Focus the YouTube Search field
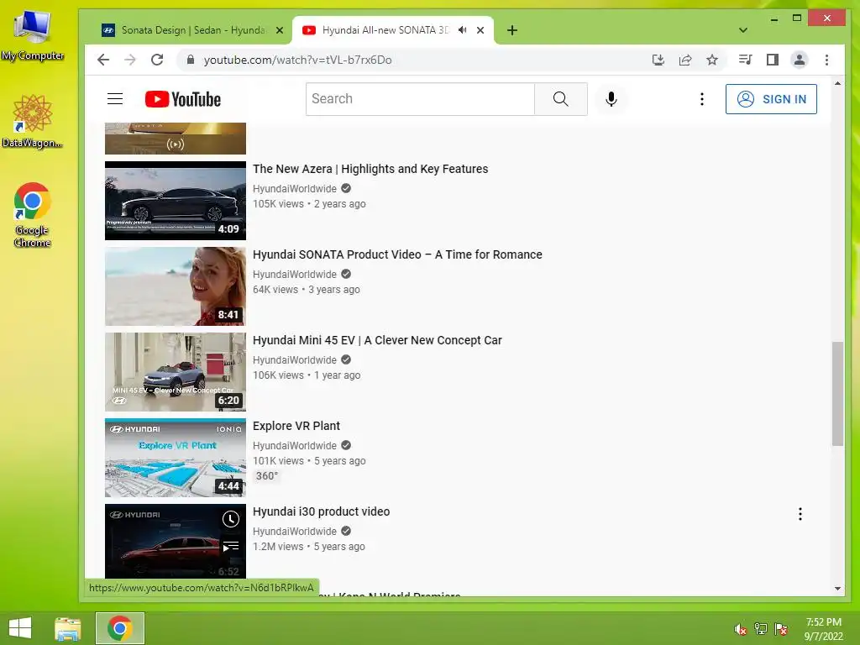Screen dimensions: 860x645 pos(420,99)
